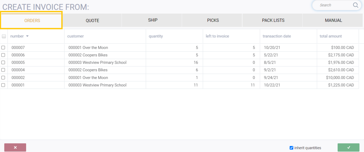Open the PACK LISTS tab

coord(273,20)
